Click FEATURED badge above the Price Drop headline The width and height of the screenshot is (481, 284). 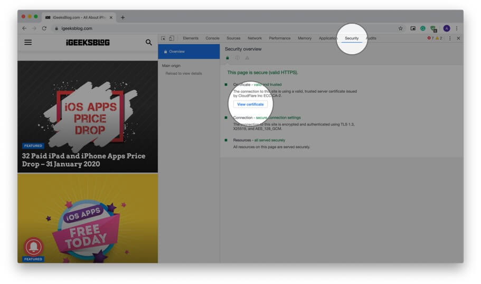pyautogui.click(x=33, y=145)
